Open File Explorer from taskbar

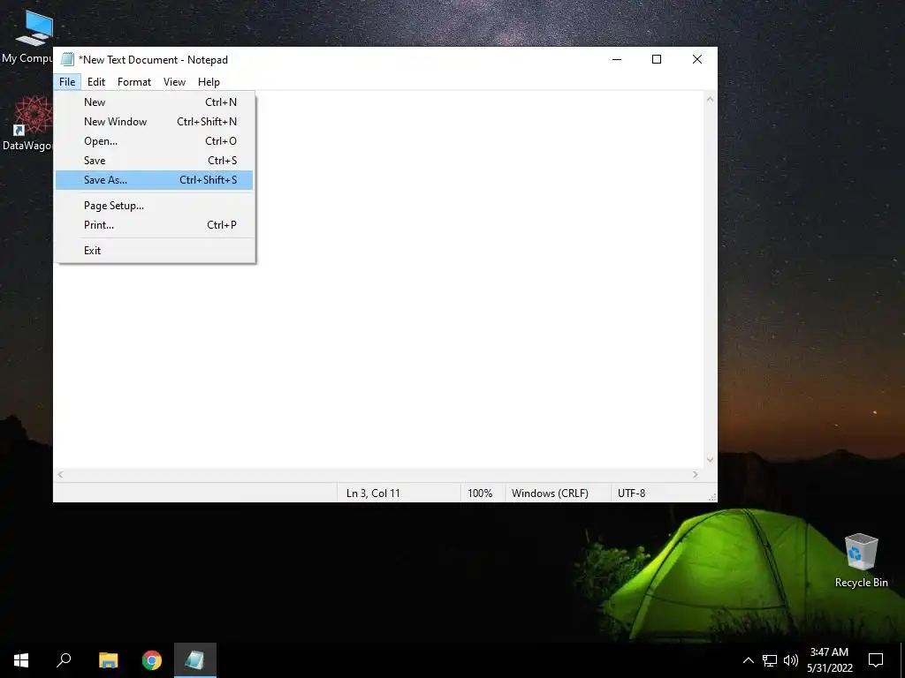[108, 660]
